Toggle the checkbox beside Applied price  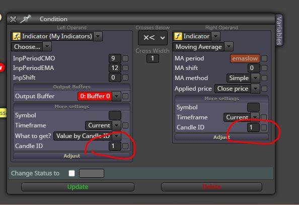tap(264, 89)
